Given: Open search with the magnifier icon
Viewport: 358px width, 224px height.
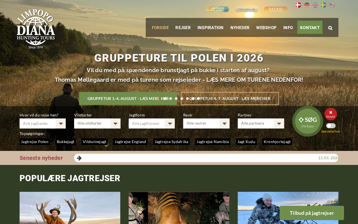Looking at the screenshot, I should [330, 28].
